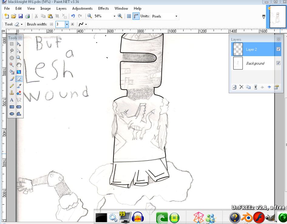The image size is (287, 224).
Task: Choose the Move Selection tool
Action: 19,51
